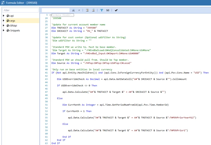Viewport: 211px width, 145px height.
Task: Expand the args tree node arrow
Action: (4, 21)
